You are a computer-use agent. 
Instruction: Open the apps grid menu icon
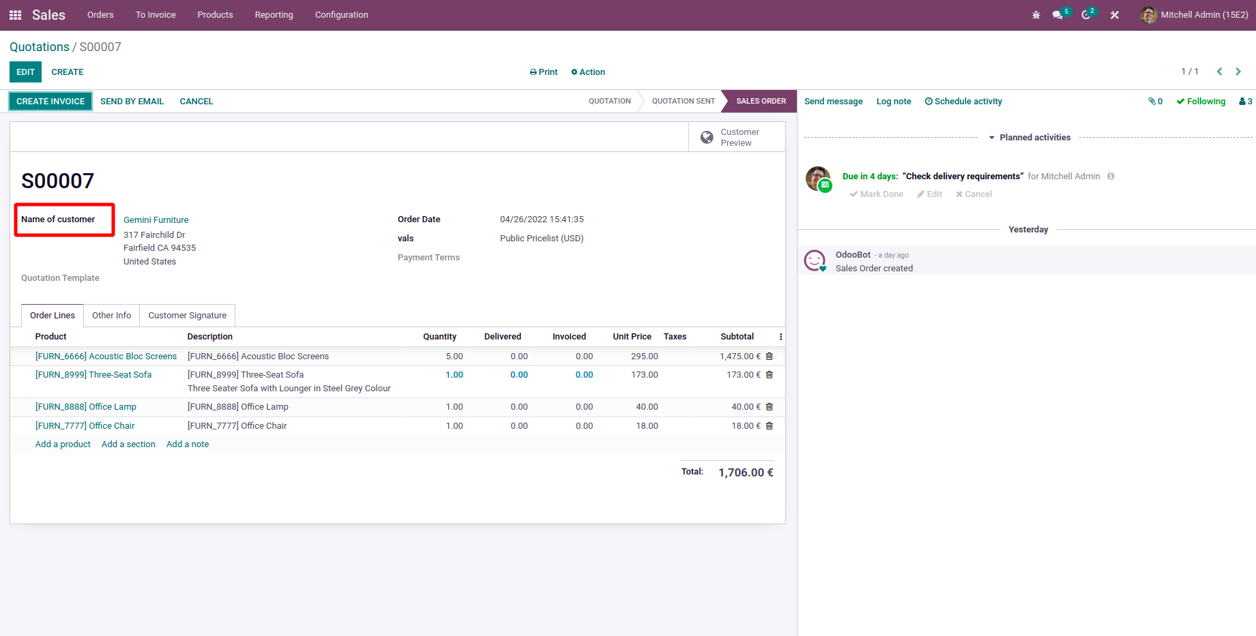pos(15,15)
